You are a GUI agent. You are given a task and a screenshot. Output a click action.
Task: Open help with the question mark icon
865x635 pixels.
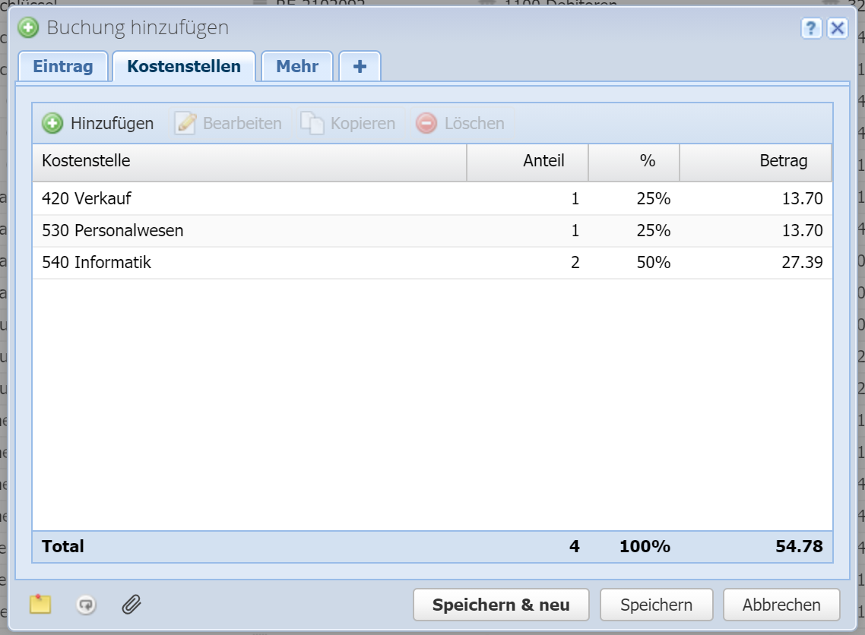click(x=811, y=29)
